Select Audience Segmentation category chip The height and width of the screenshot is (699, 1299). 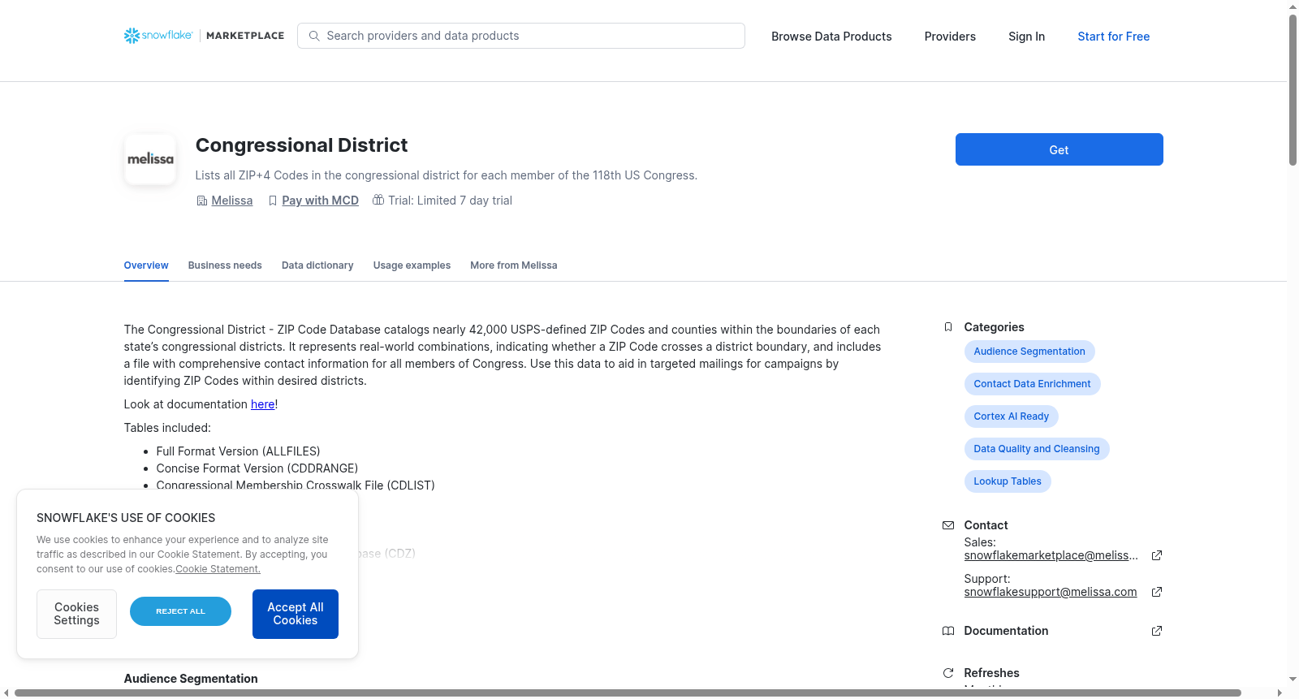(x=1029, y=352)
